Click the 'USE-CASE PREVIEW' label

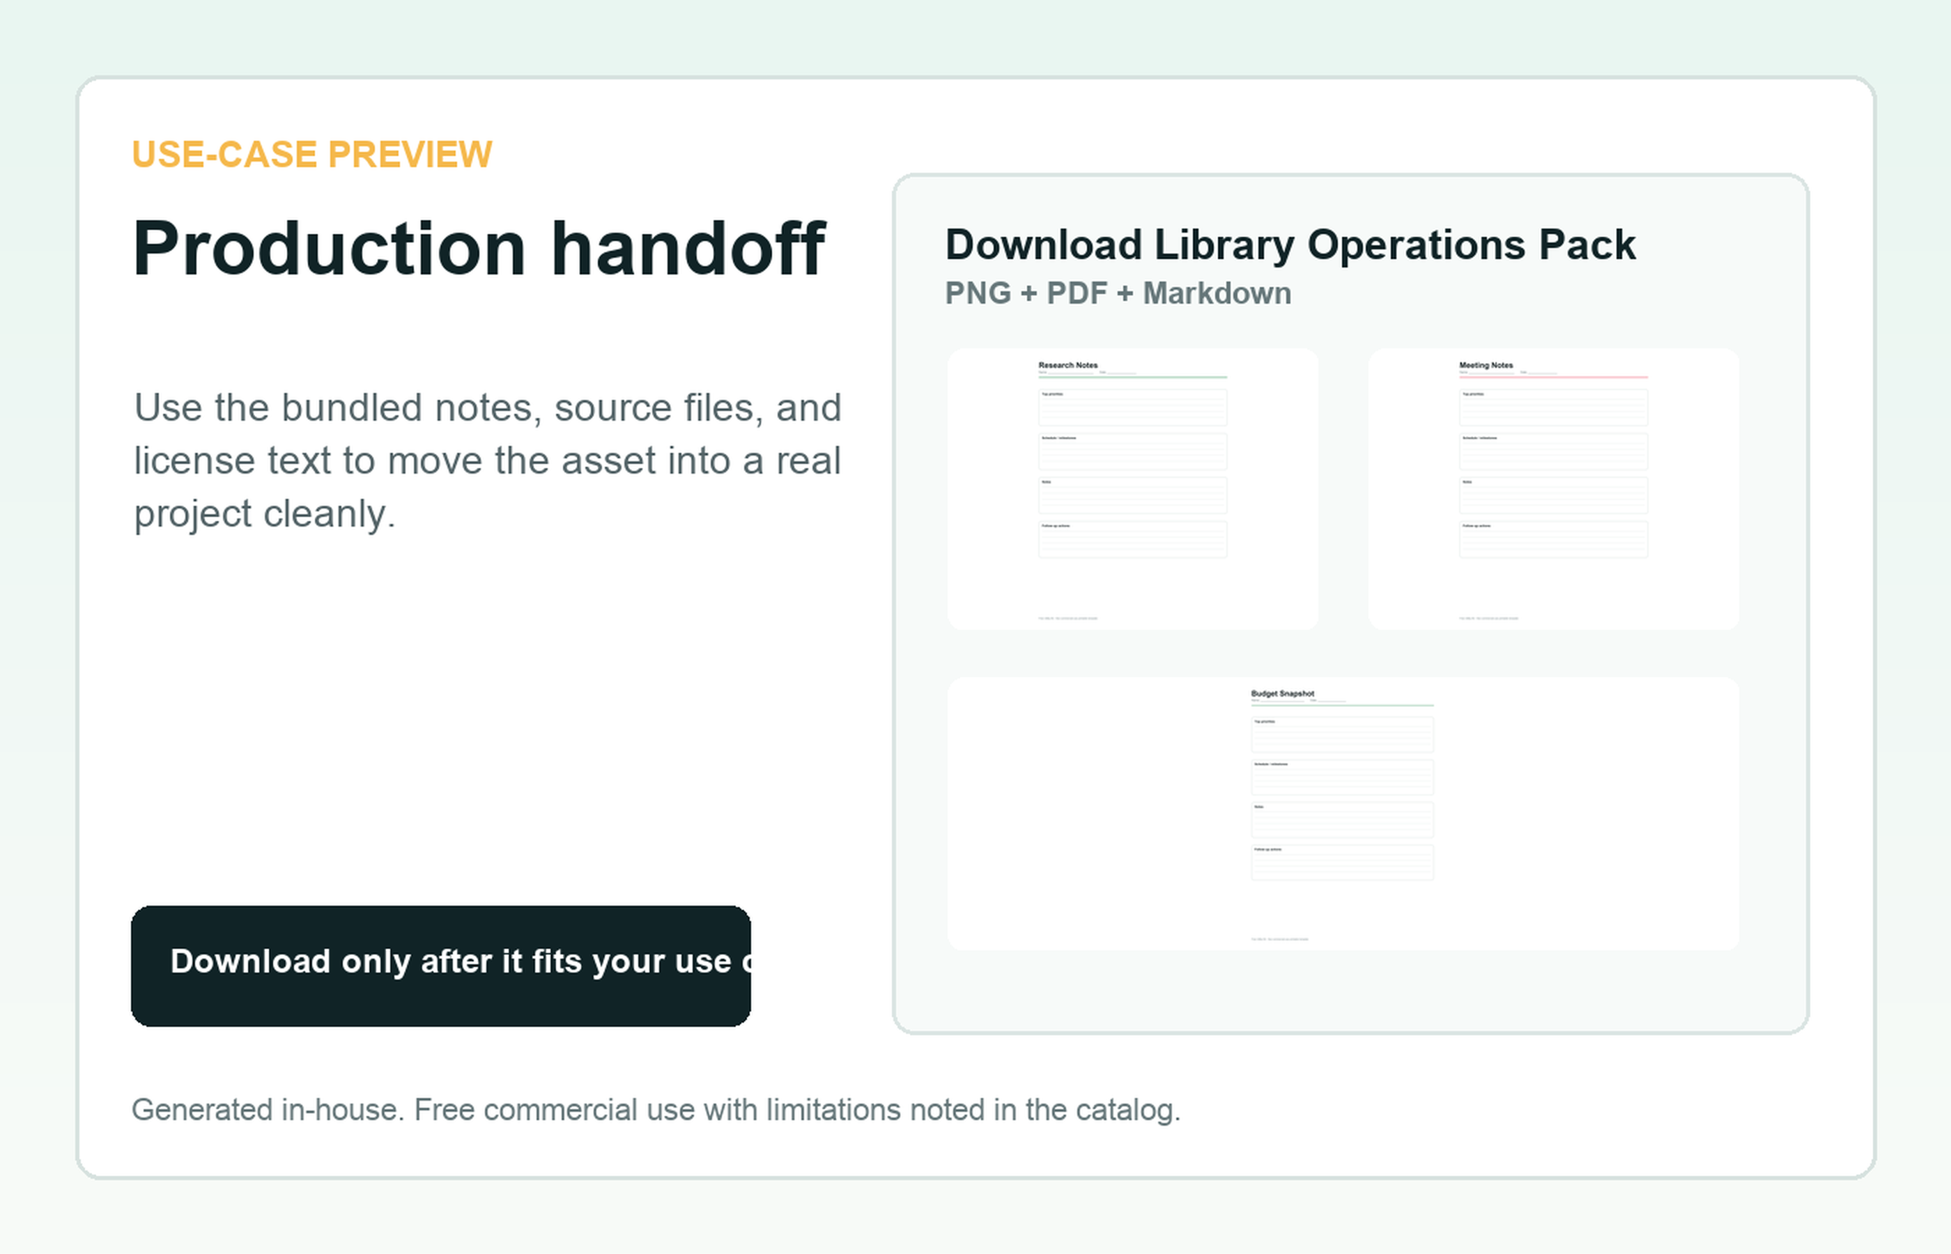point(312,155)
